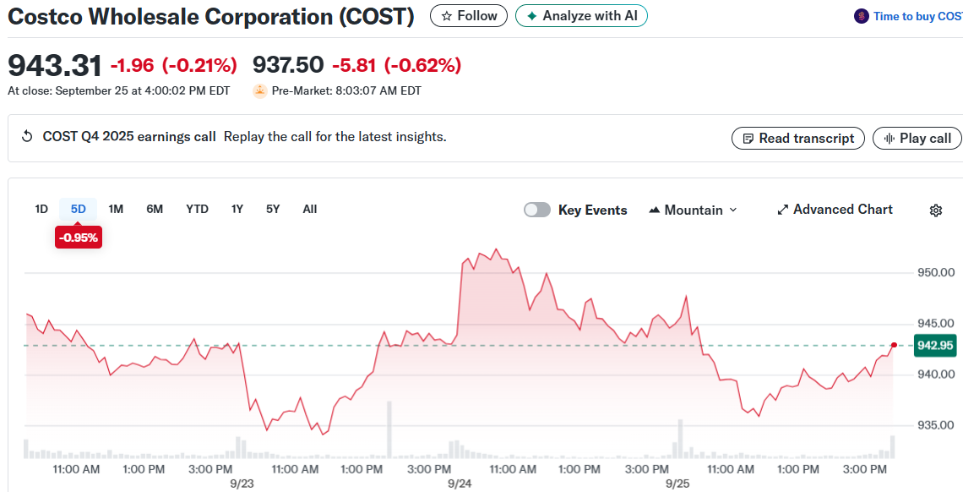Click the 9/23 date label on axis

point(242,484)
